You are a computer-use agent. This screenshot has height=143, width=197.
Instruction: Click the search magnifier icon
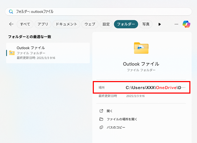pos(11,12)
